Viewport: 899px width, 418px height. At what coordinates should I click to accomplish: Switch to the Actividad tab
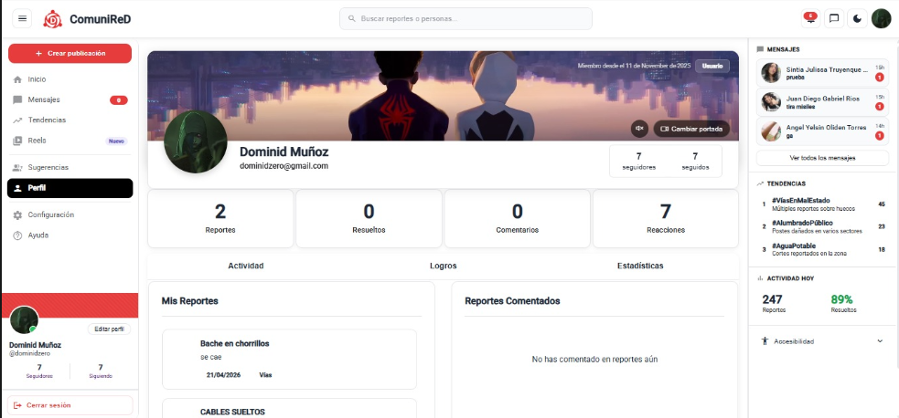(246, 266)
